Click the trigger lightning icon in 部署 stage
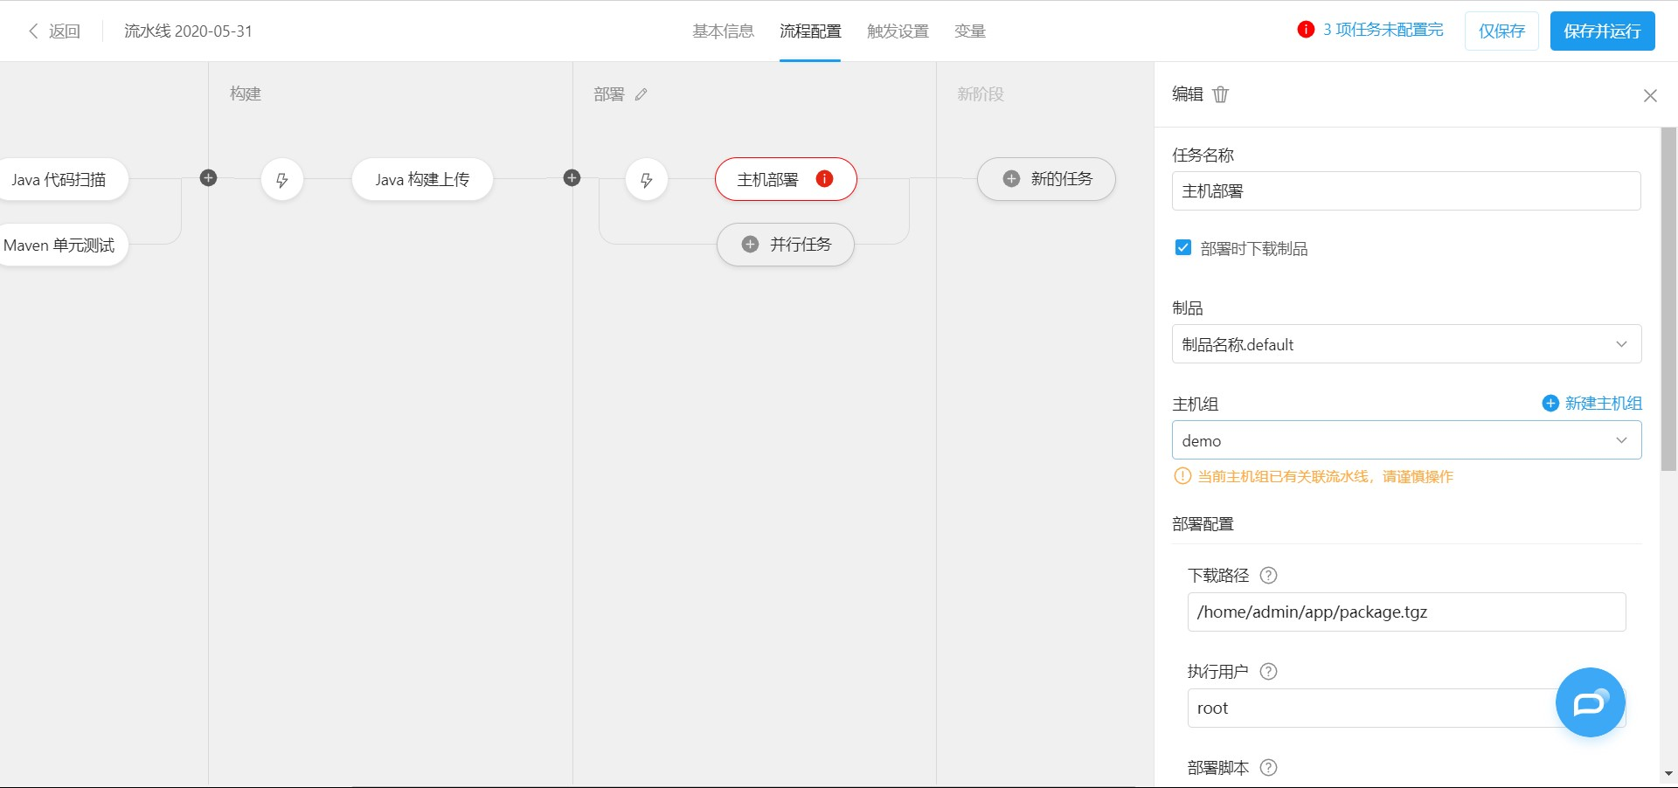The height and width of the screenshot is (788, 1678). click(x=646, y=179)
